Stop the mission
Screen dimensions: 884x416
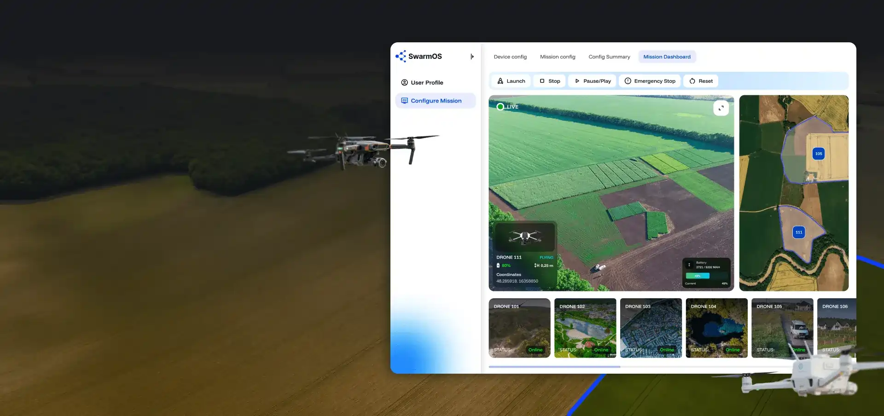click(x=550, y=81)
